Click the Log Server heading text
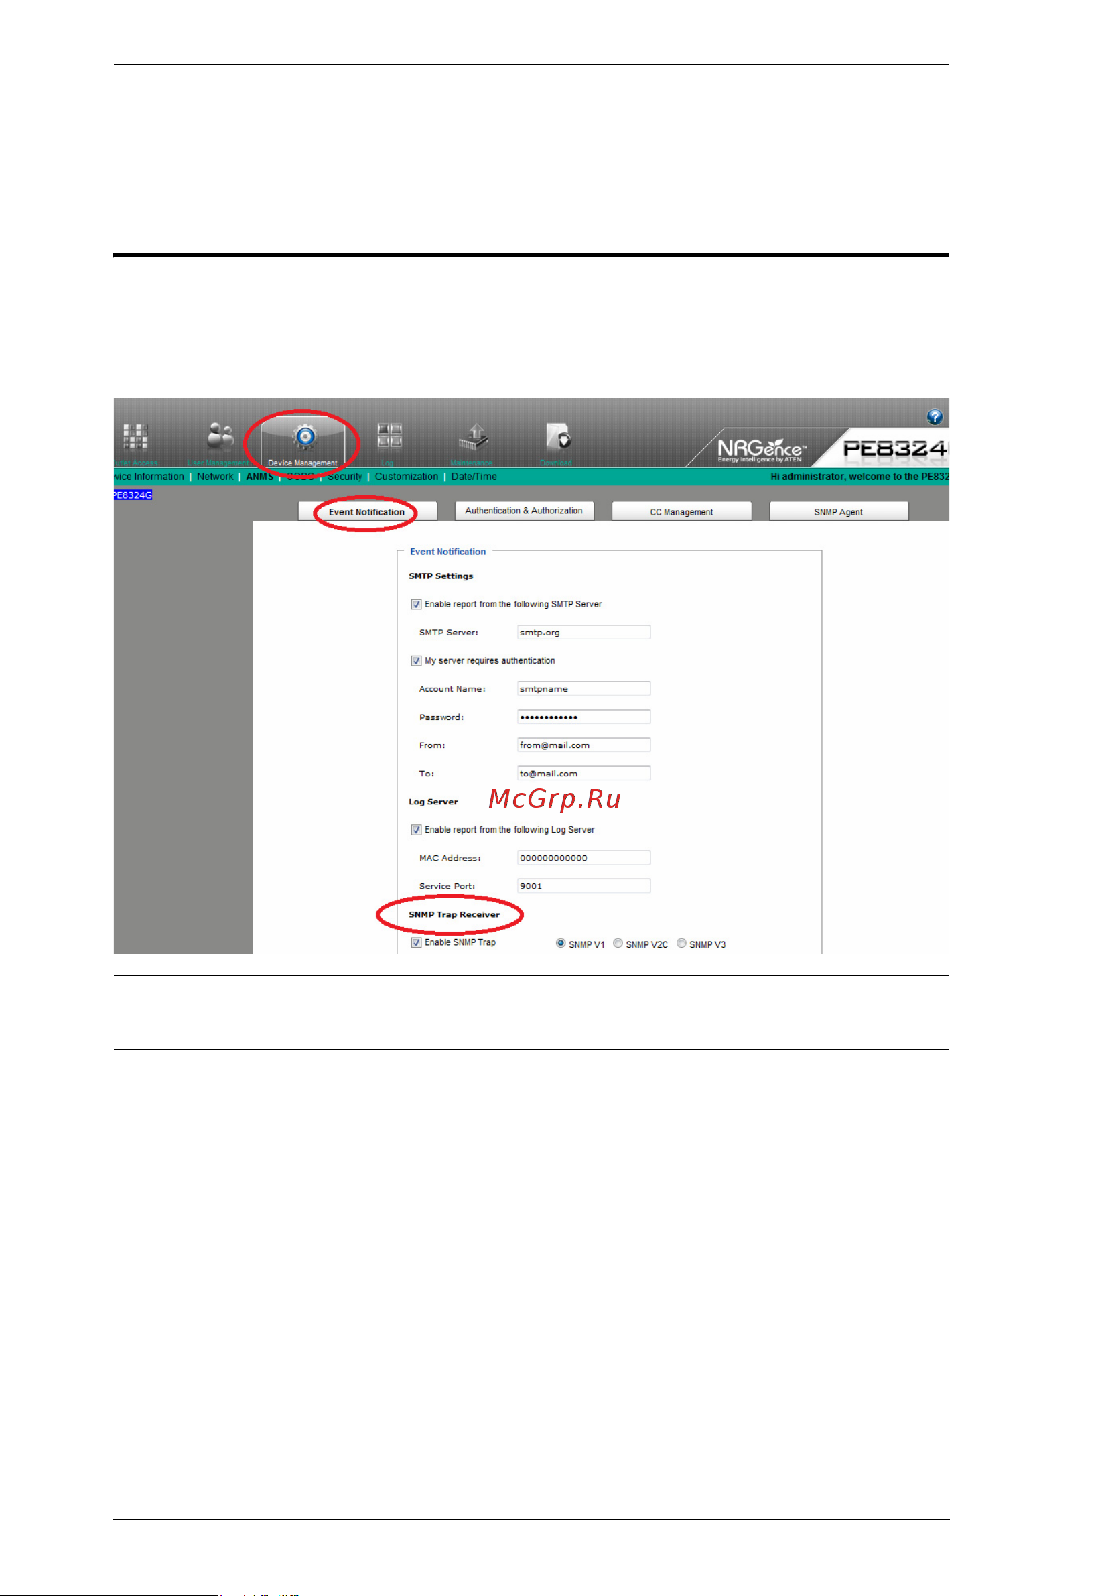 tap(433, 802)
